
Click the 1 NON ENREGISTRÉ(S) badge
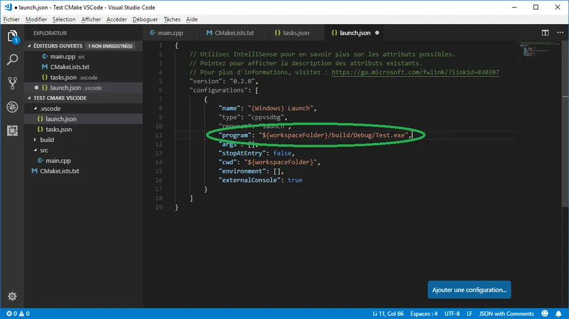click(x=110, y=46)
